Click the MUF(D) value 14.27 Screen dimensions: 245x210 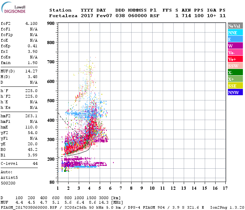(31, 71)
